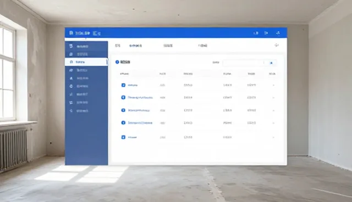This screenshot has width=352, height=202.
Task: Switch to the fourth tab
Action: (203, 46)
